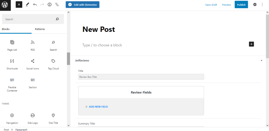Select the Tools pencil icon
This screenshot has height=131, width=269.
point(28,5)
